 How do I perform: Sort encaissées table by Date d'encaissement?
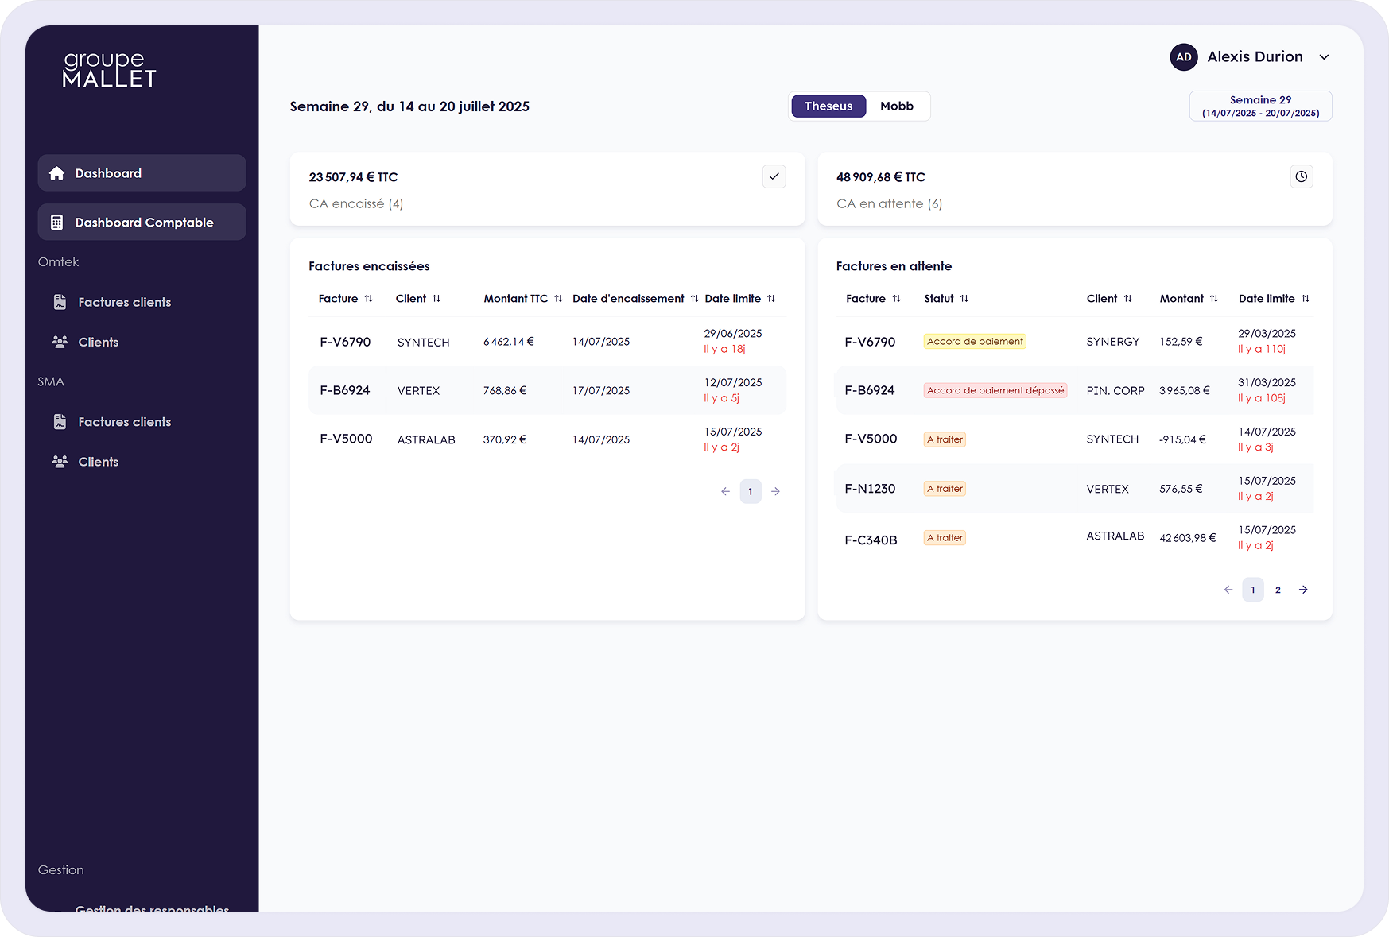(x=694, y=299)
